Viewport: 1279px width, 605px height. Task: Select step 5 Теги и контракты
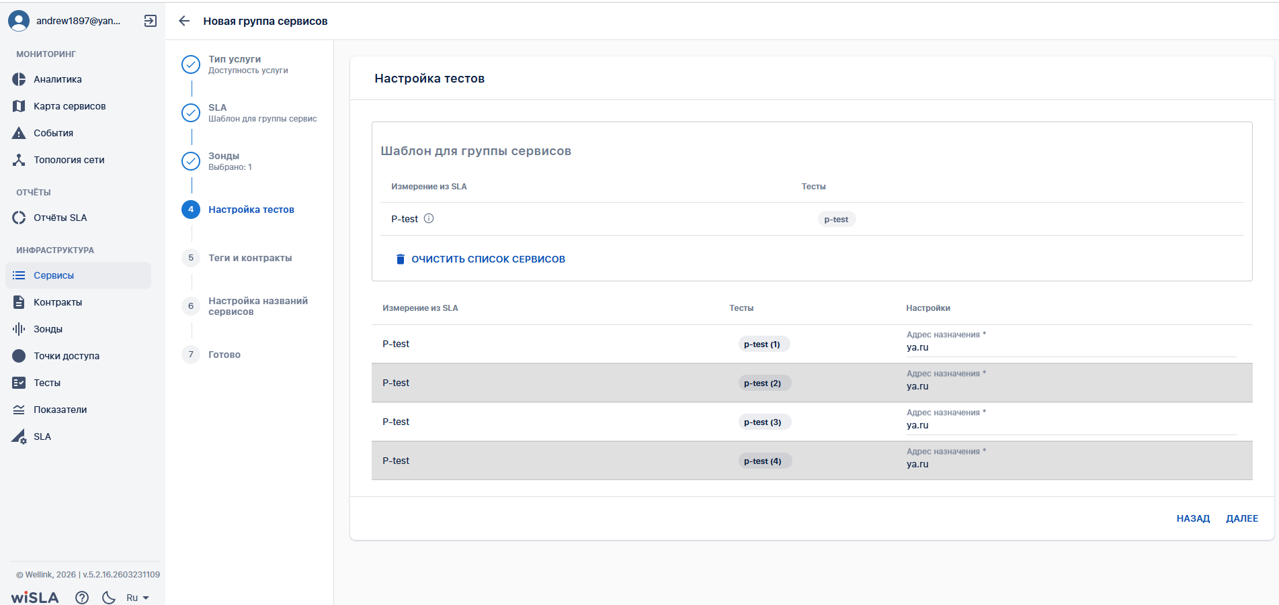237,258
